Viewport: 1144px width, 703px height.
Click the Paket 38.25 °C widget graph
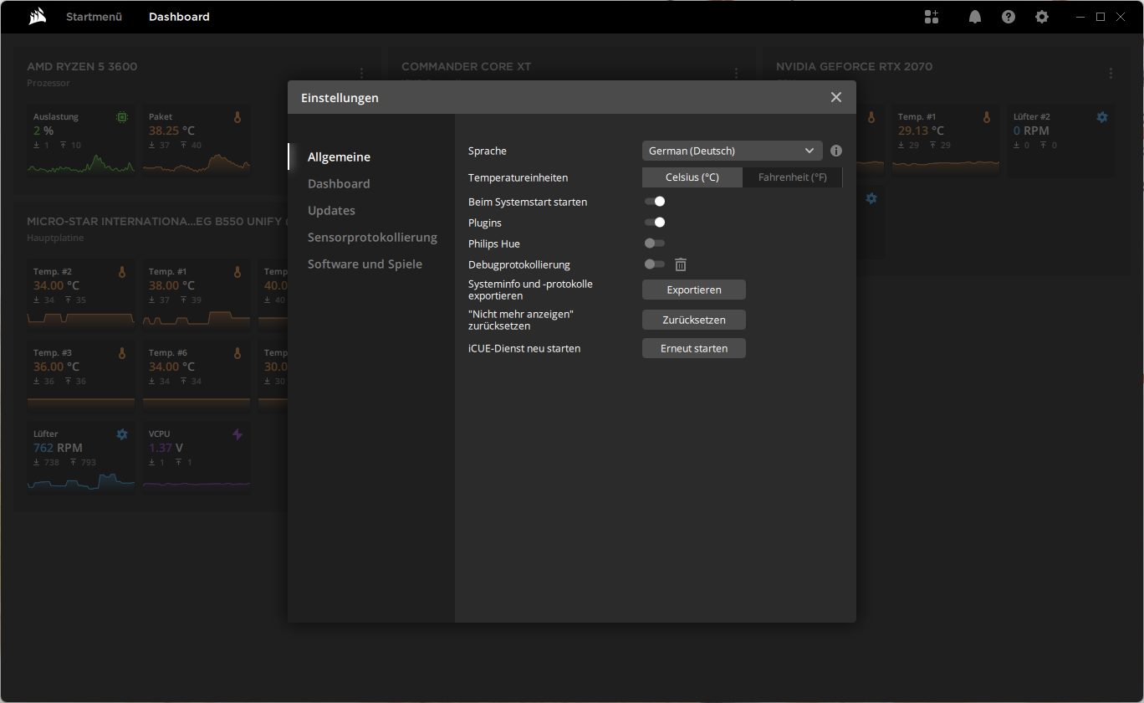point(196,162)
